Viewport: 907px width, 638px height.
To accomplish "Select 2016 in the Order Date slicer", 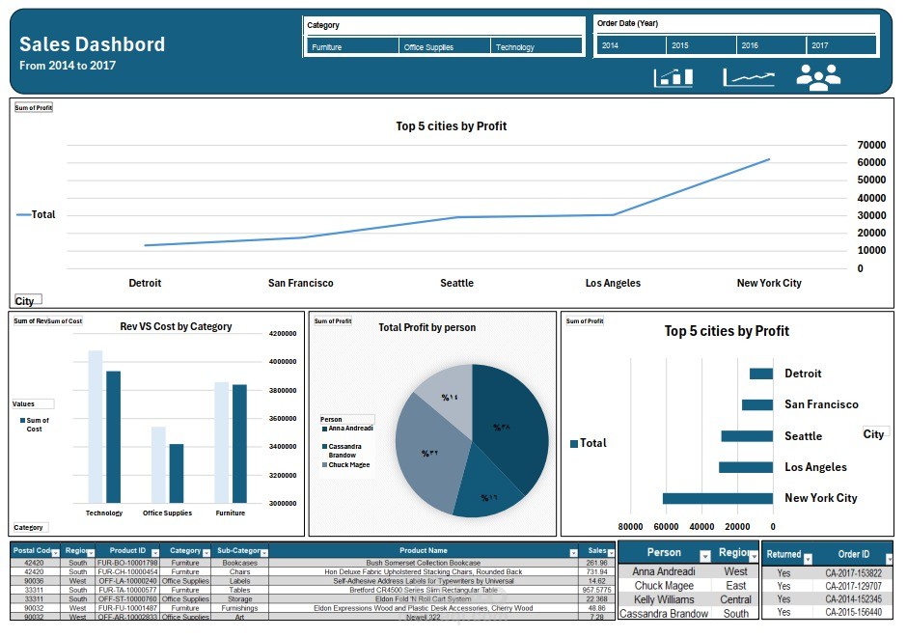I will pos(771,45).
